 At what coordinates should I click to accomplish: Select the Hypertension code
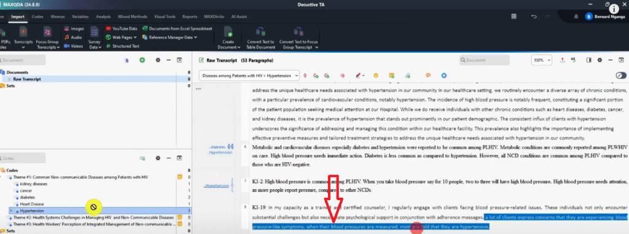32,211
